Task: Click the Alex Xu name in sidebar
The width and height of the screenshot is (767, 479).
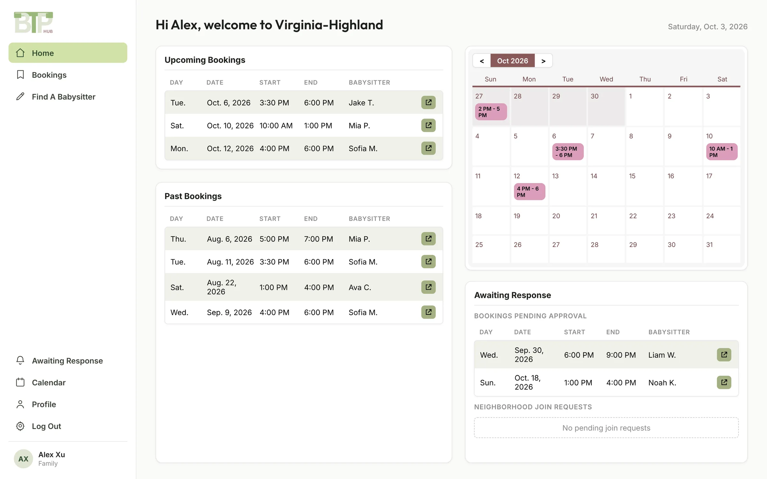Action: pos(51,454)
